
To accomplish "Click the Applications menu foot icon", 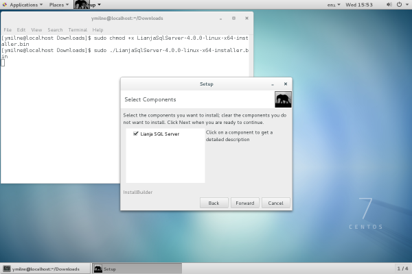I will coord(5,5).
